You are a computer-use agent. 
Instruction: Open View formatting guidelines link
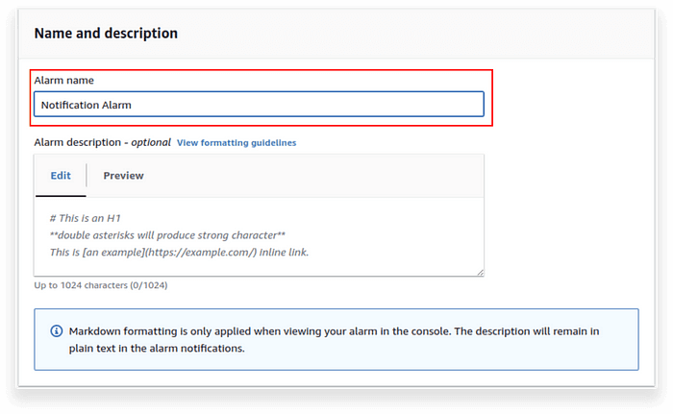click(237, 143)
